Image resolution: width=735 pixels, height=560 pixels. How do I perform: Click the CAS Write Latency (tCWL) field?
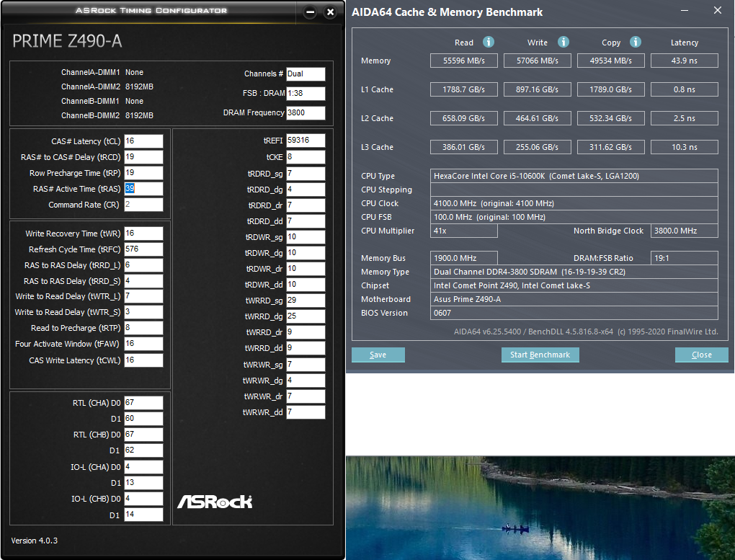143,360
